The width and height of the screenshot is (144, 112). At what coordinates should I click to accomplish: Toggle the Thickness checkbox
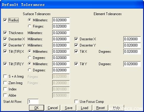click(x=5, y=33)
